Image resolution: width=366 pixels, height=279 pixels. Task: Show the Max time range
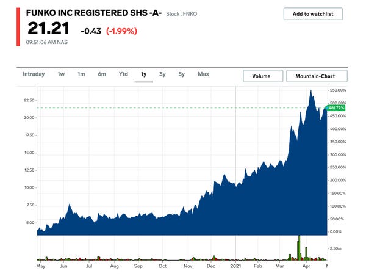pos(203,74)
